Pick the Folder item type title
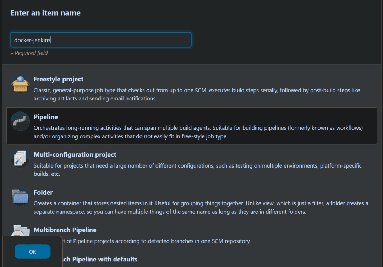Screen dimensions: 383x267 (x=43, y=192)
